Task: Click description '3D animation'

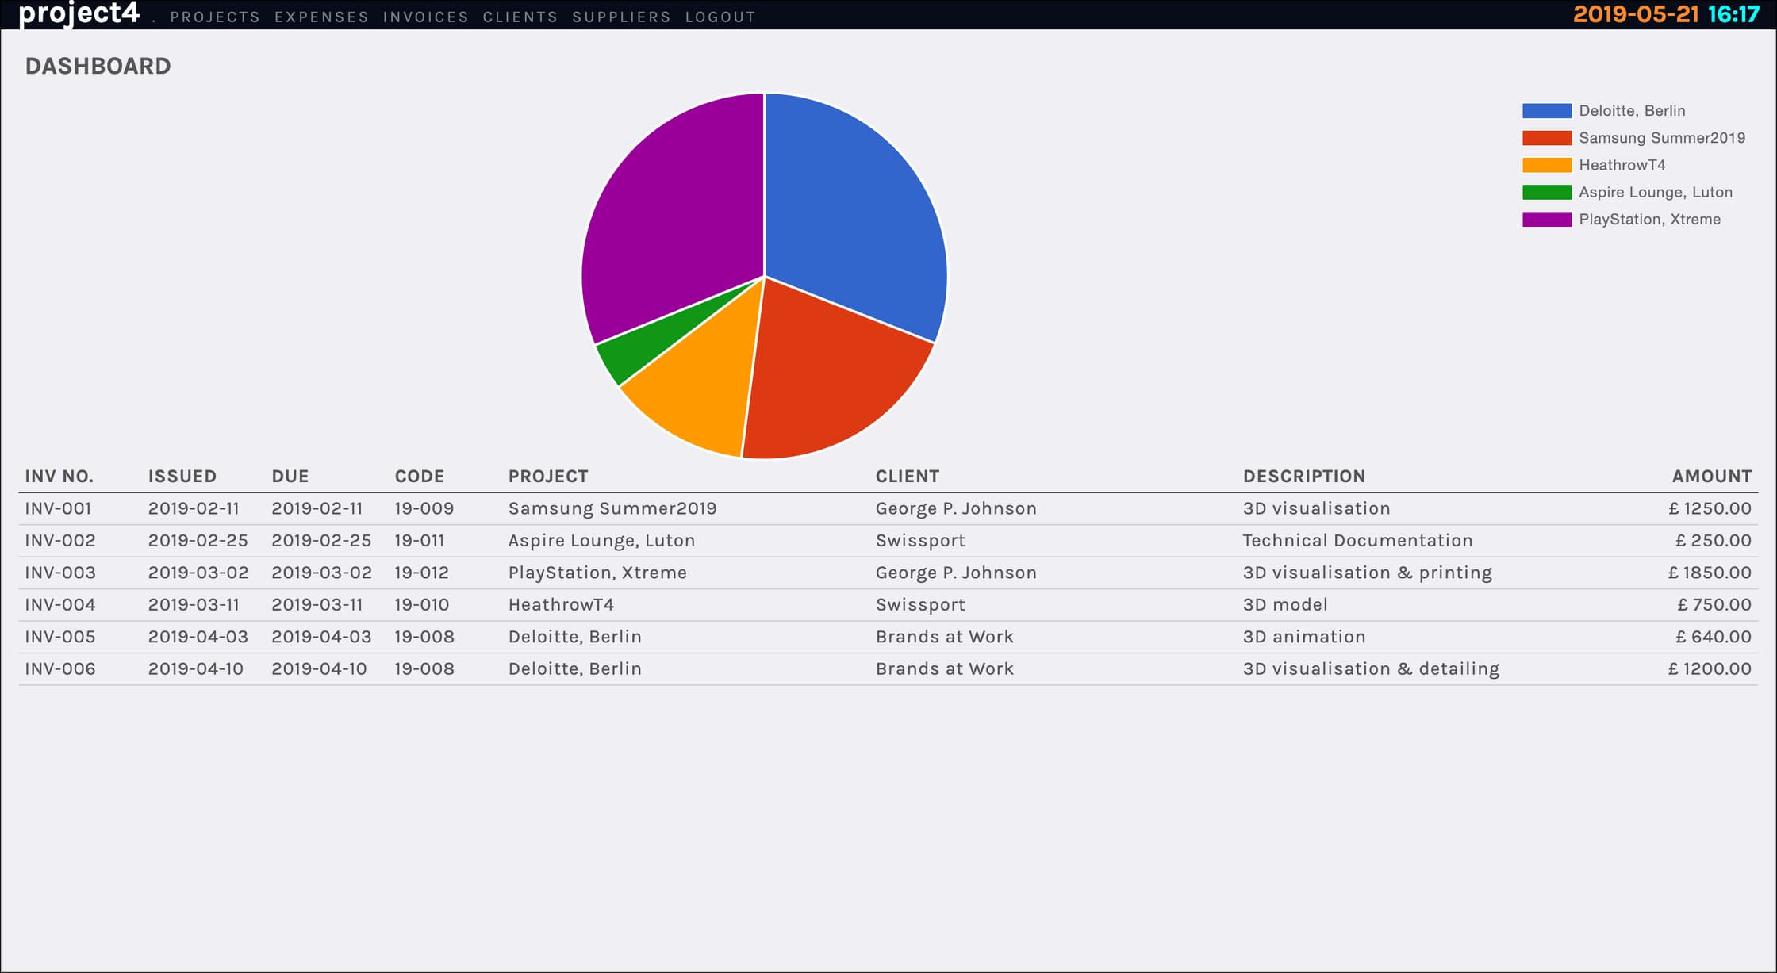Action: (x=1304, y=637)
